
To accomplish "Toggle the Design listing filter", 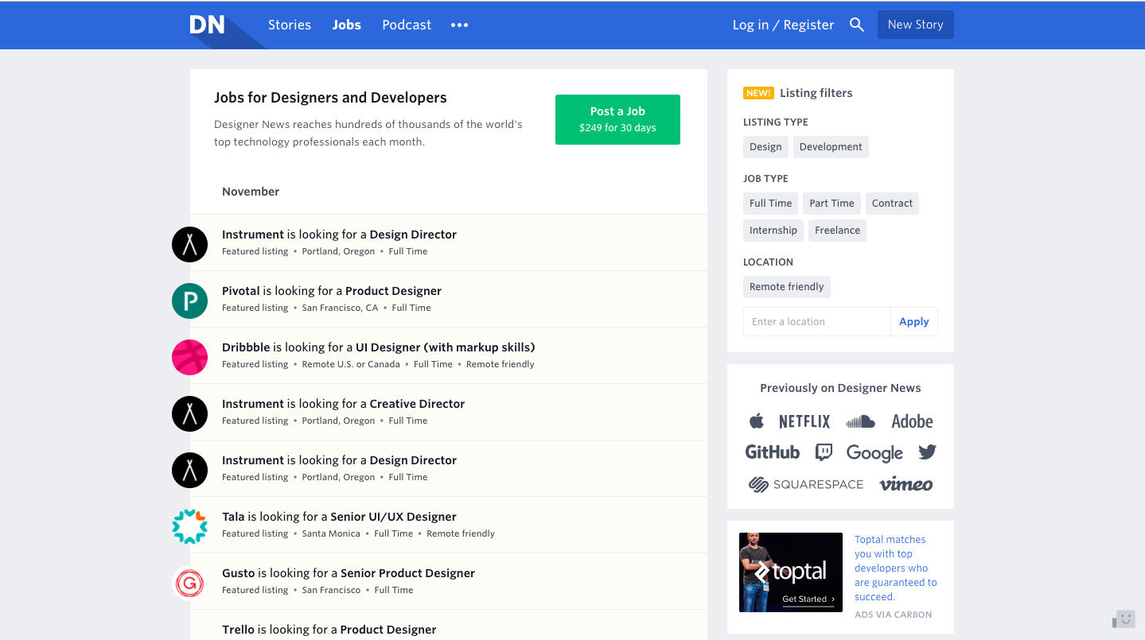I will (765, 146).
